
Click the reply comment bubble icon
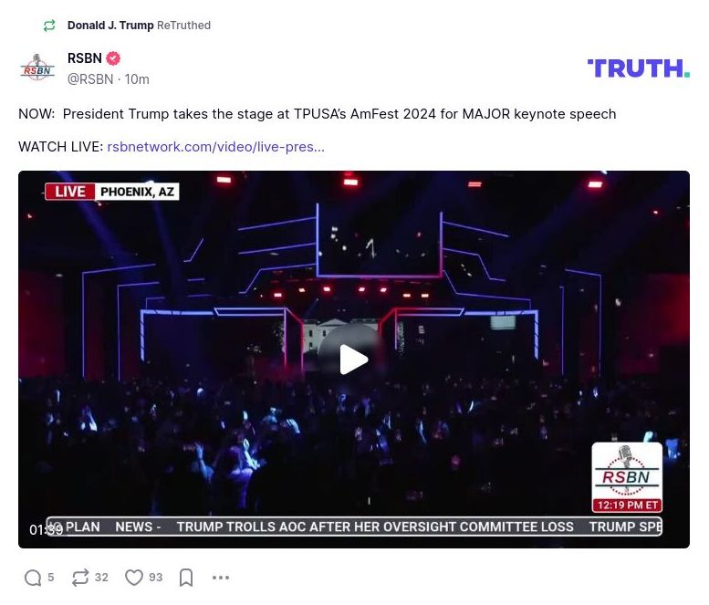33,578
